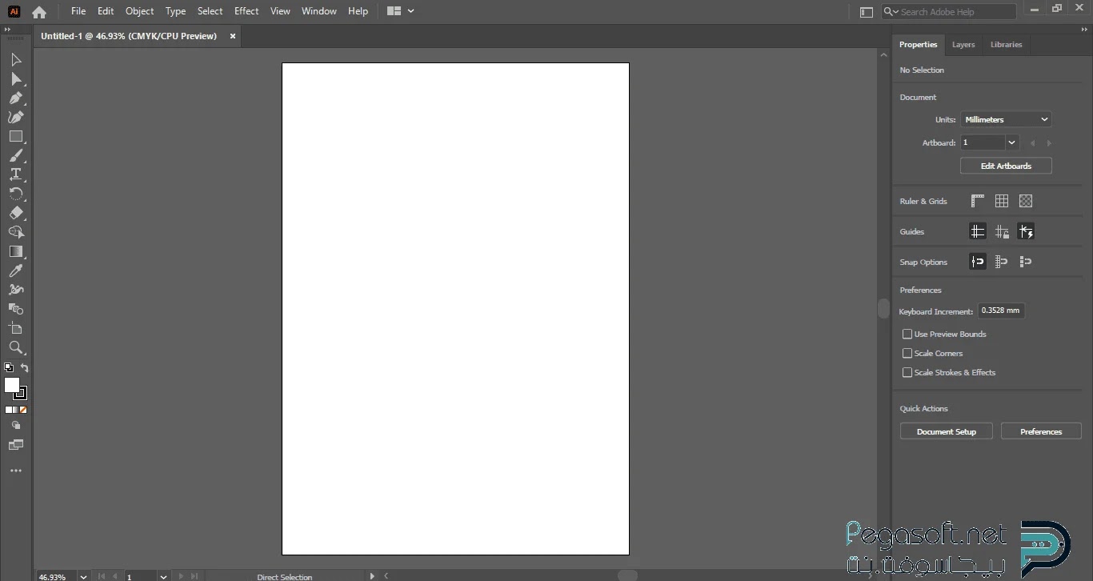Select the Rotate tool

(16, 194)
